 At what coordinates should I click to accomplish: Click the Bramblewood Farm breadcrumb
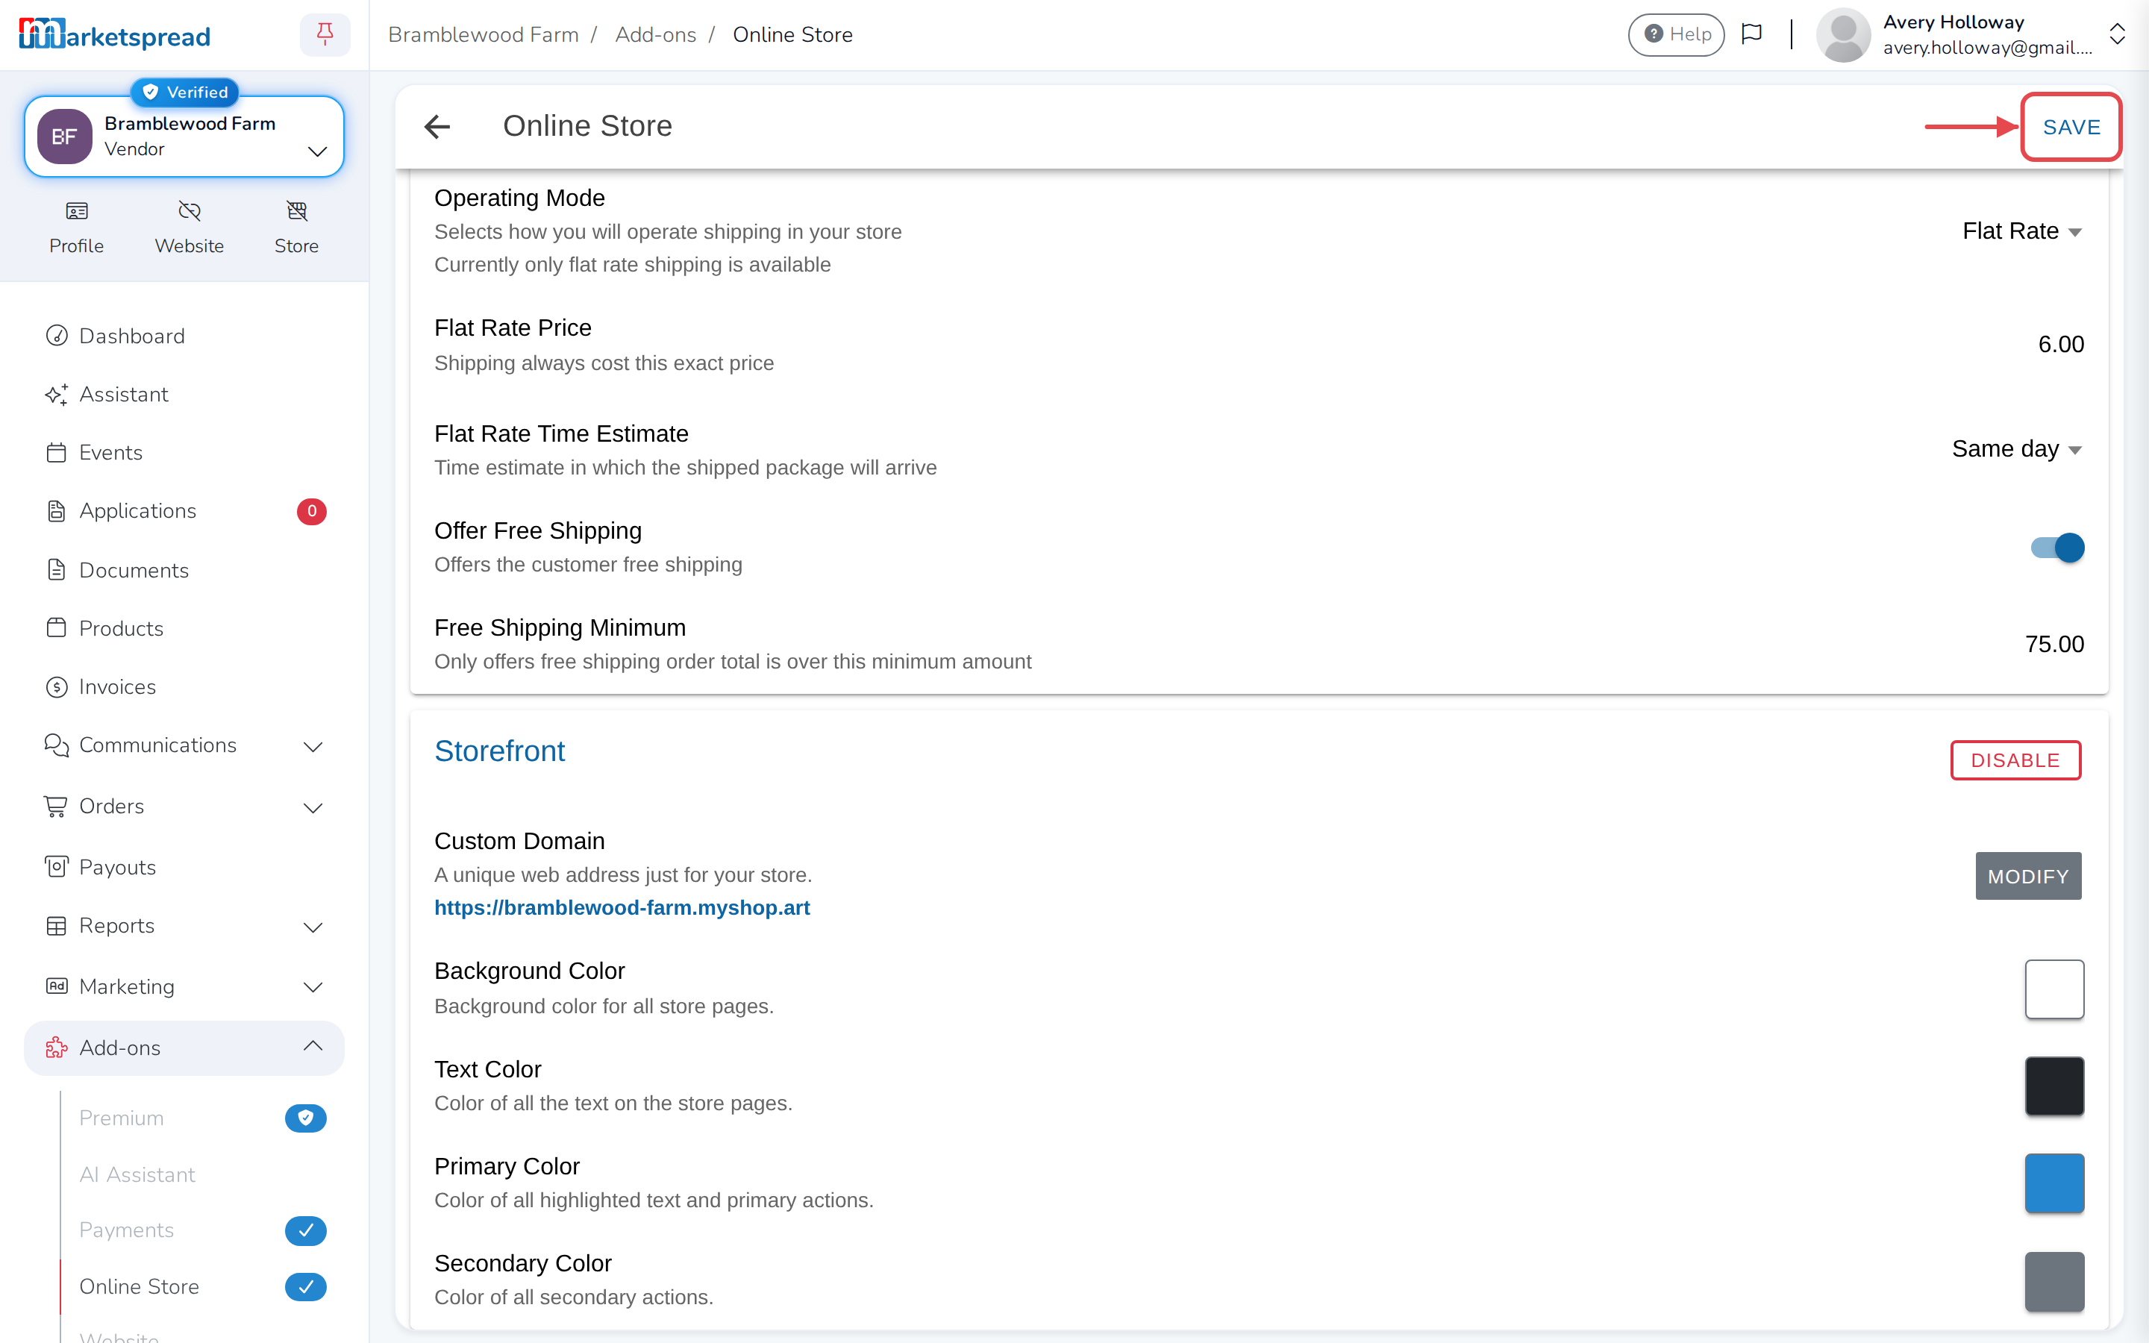[483, 34]
